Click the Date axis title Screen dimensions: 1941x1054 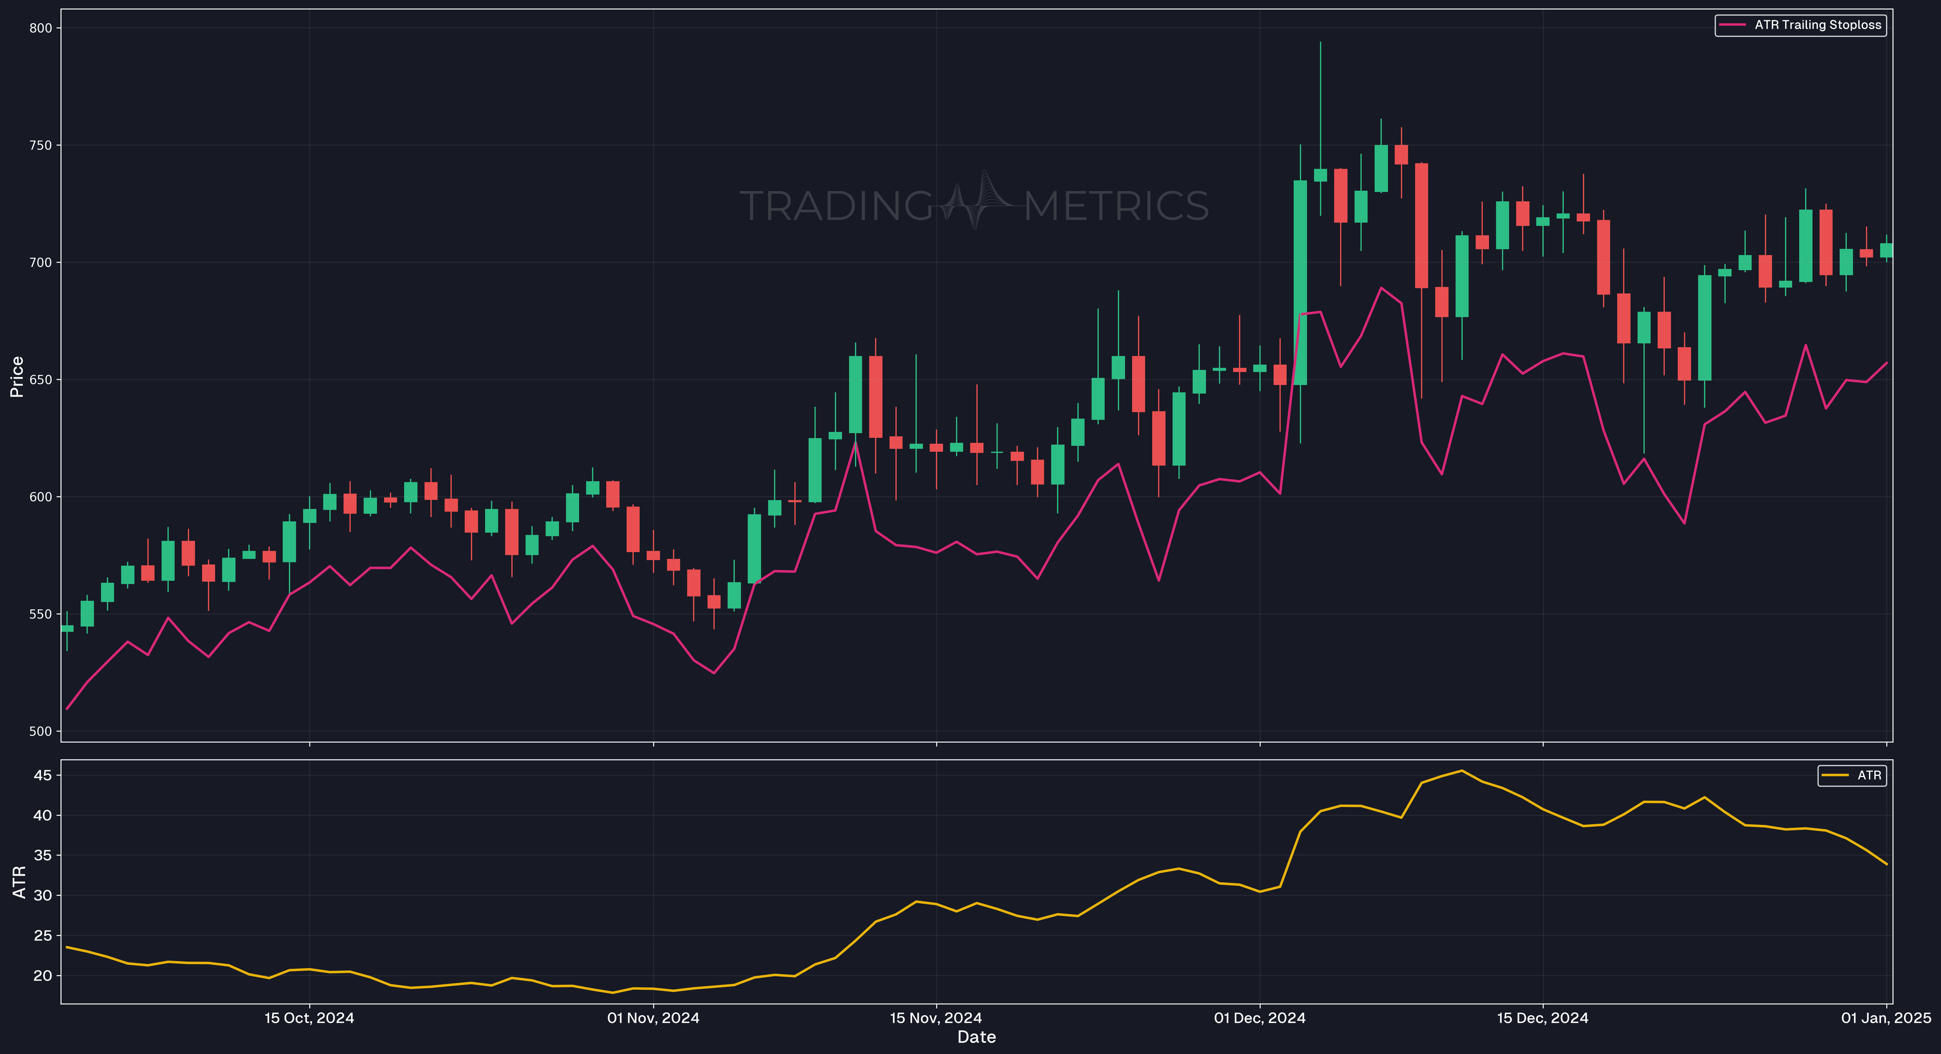click(x=976, y=1037)
